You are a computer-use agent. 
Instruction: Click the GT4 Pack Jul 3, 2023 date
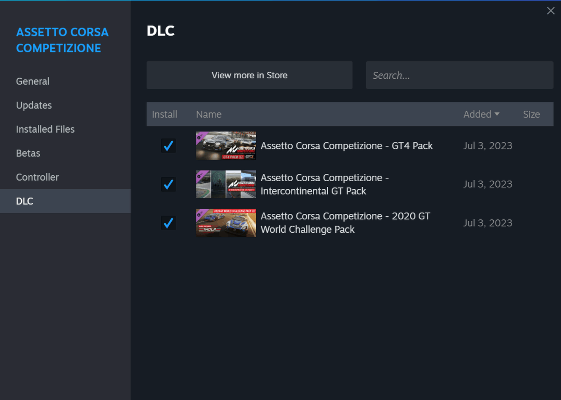488,146
